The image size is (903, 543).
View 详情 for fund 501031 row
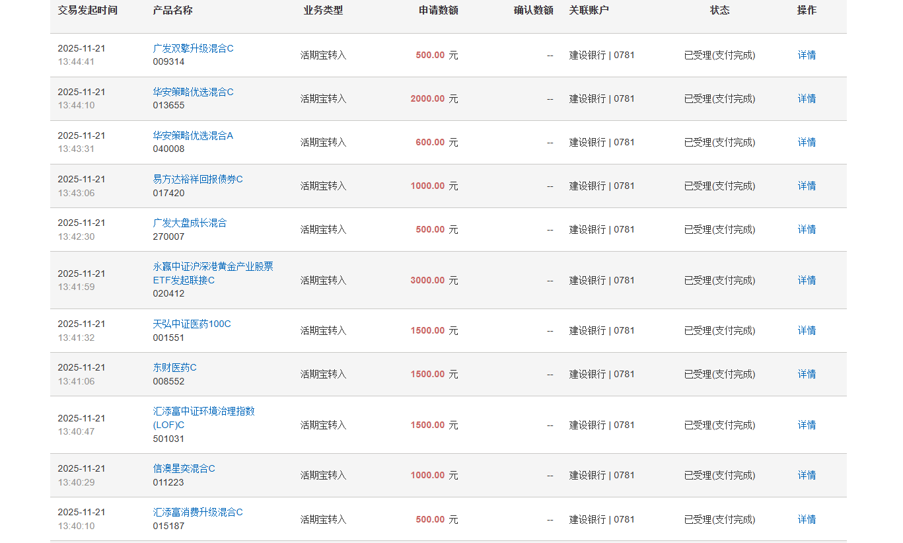click(807, 425)
